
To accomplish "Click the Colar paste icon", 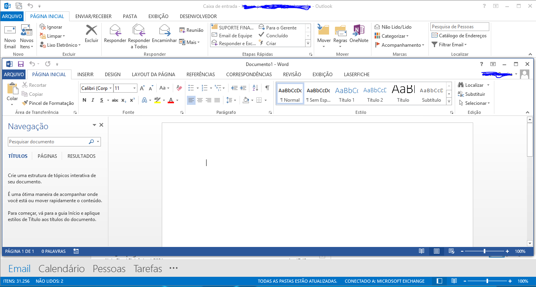I will coord(13,89).
